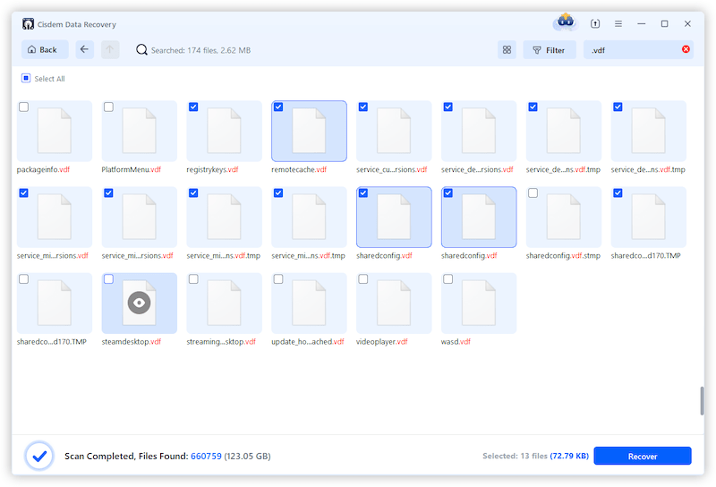Image resolution: width=716 pixels, height=487 pixels.
Task: Go to previous view with left arrow
Action: [84, 49]
